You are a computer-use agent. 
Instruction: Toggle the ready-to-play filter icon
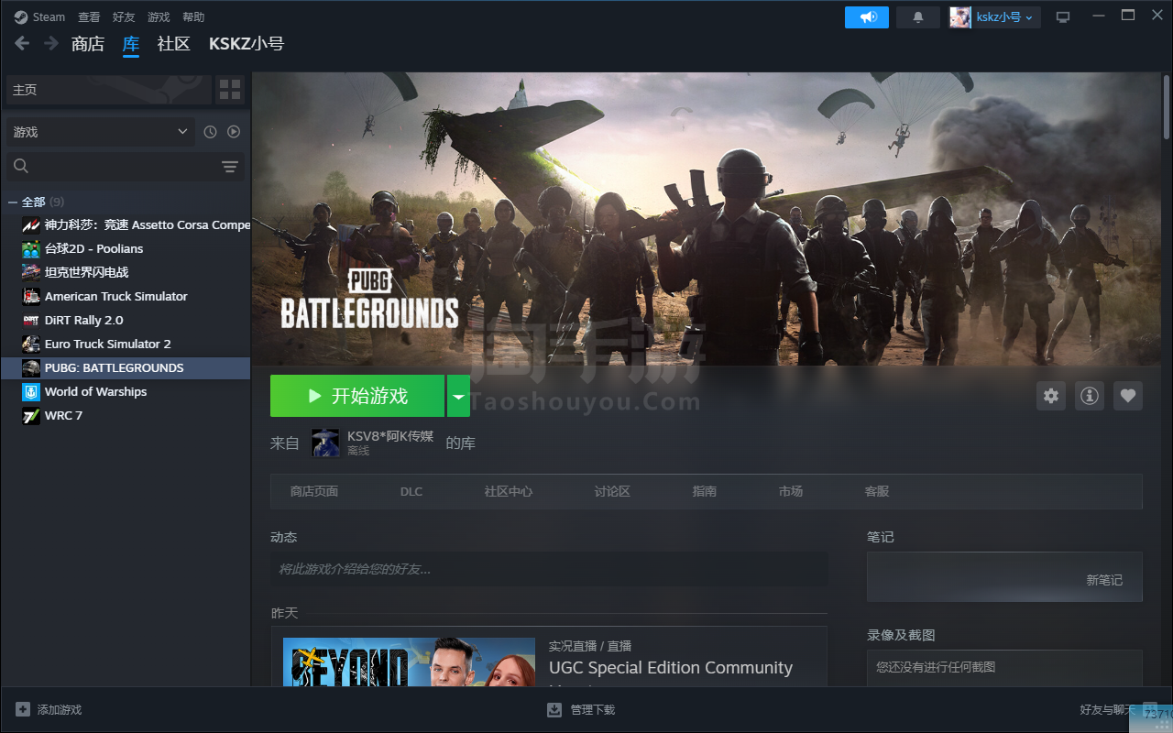[x=234, y=132]
